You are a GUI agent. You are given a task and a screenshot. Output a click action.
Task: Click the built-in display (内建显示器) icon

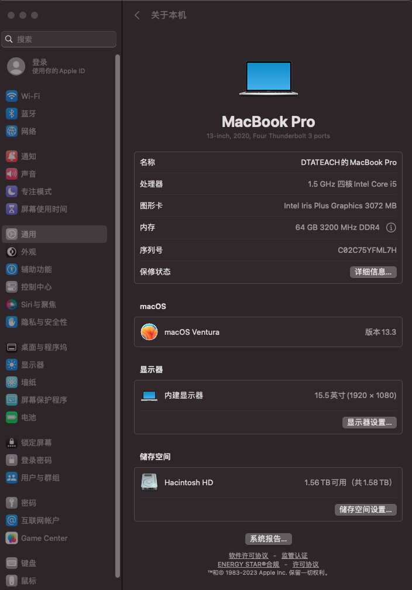pos(149,396)
